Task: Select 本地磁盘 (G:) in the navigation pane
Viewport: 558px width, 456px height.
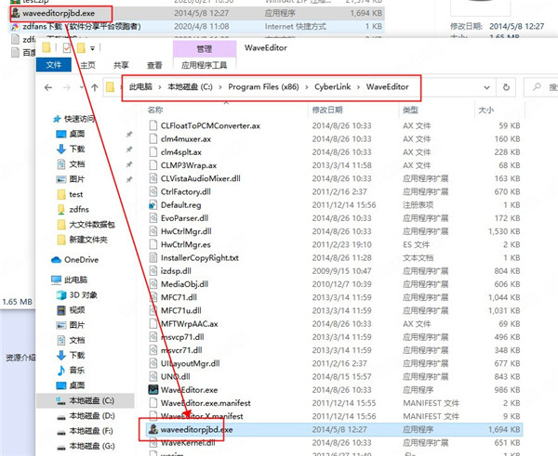Action: click(x=91, y=446)
